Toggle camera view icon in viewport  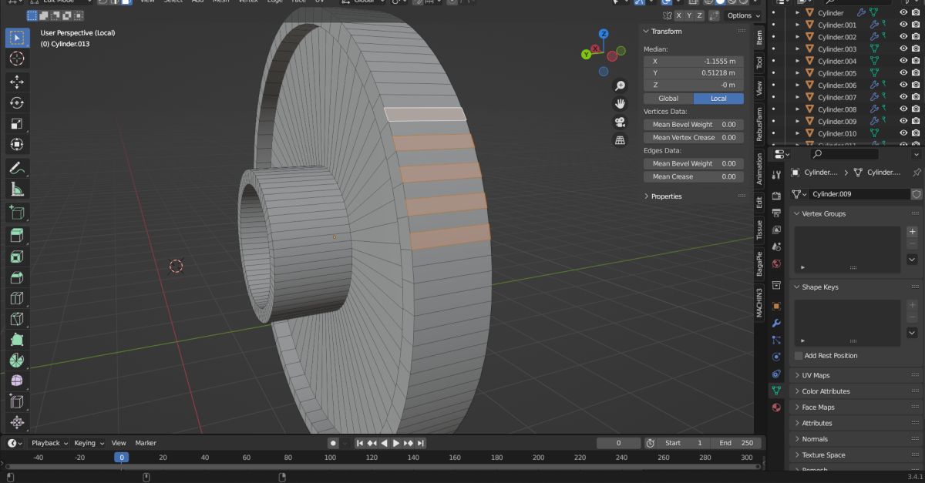point(620,122)
